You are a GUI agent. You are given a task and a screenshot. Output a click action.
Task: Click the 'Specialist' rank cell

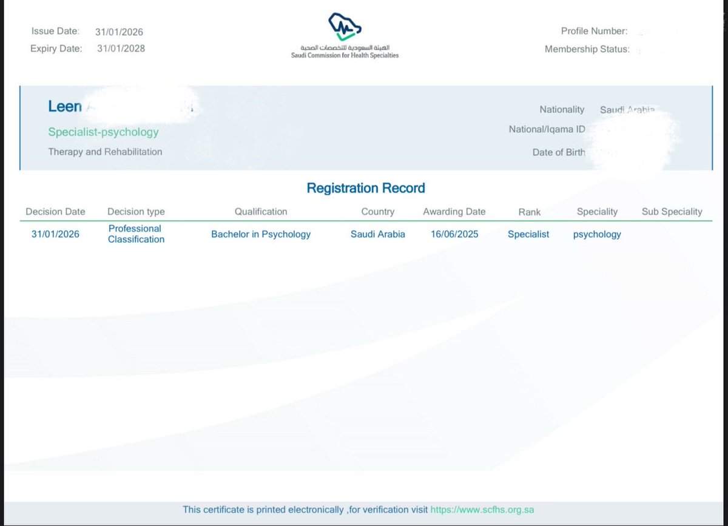[528, 234]
